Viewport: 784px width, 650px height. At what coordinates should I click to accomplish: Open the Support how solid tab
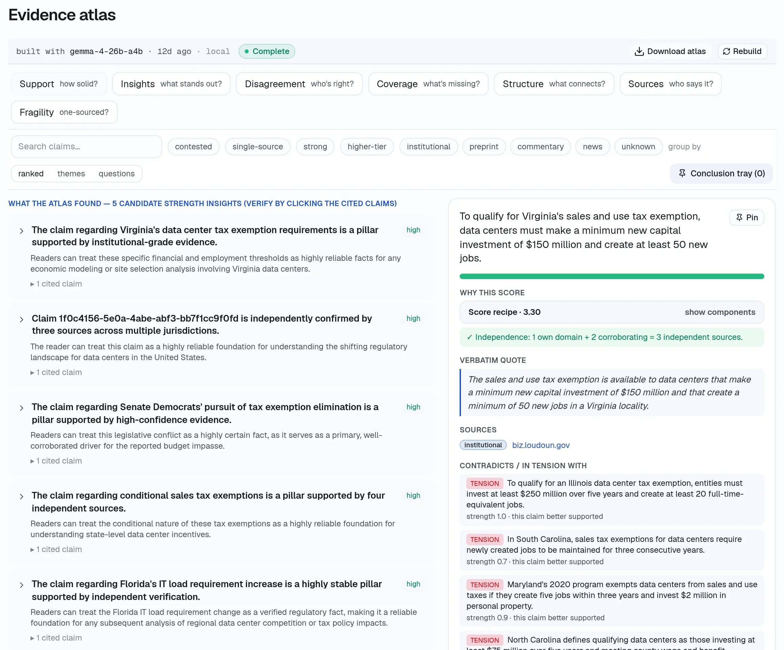58,84
